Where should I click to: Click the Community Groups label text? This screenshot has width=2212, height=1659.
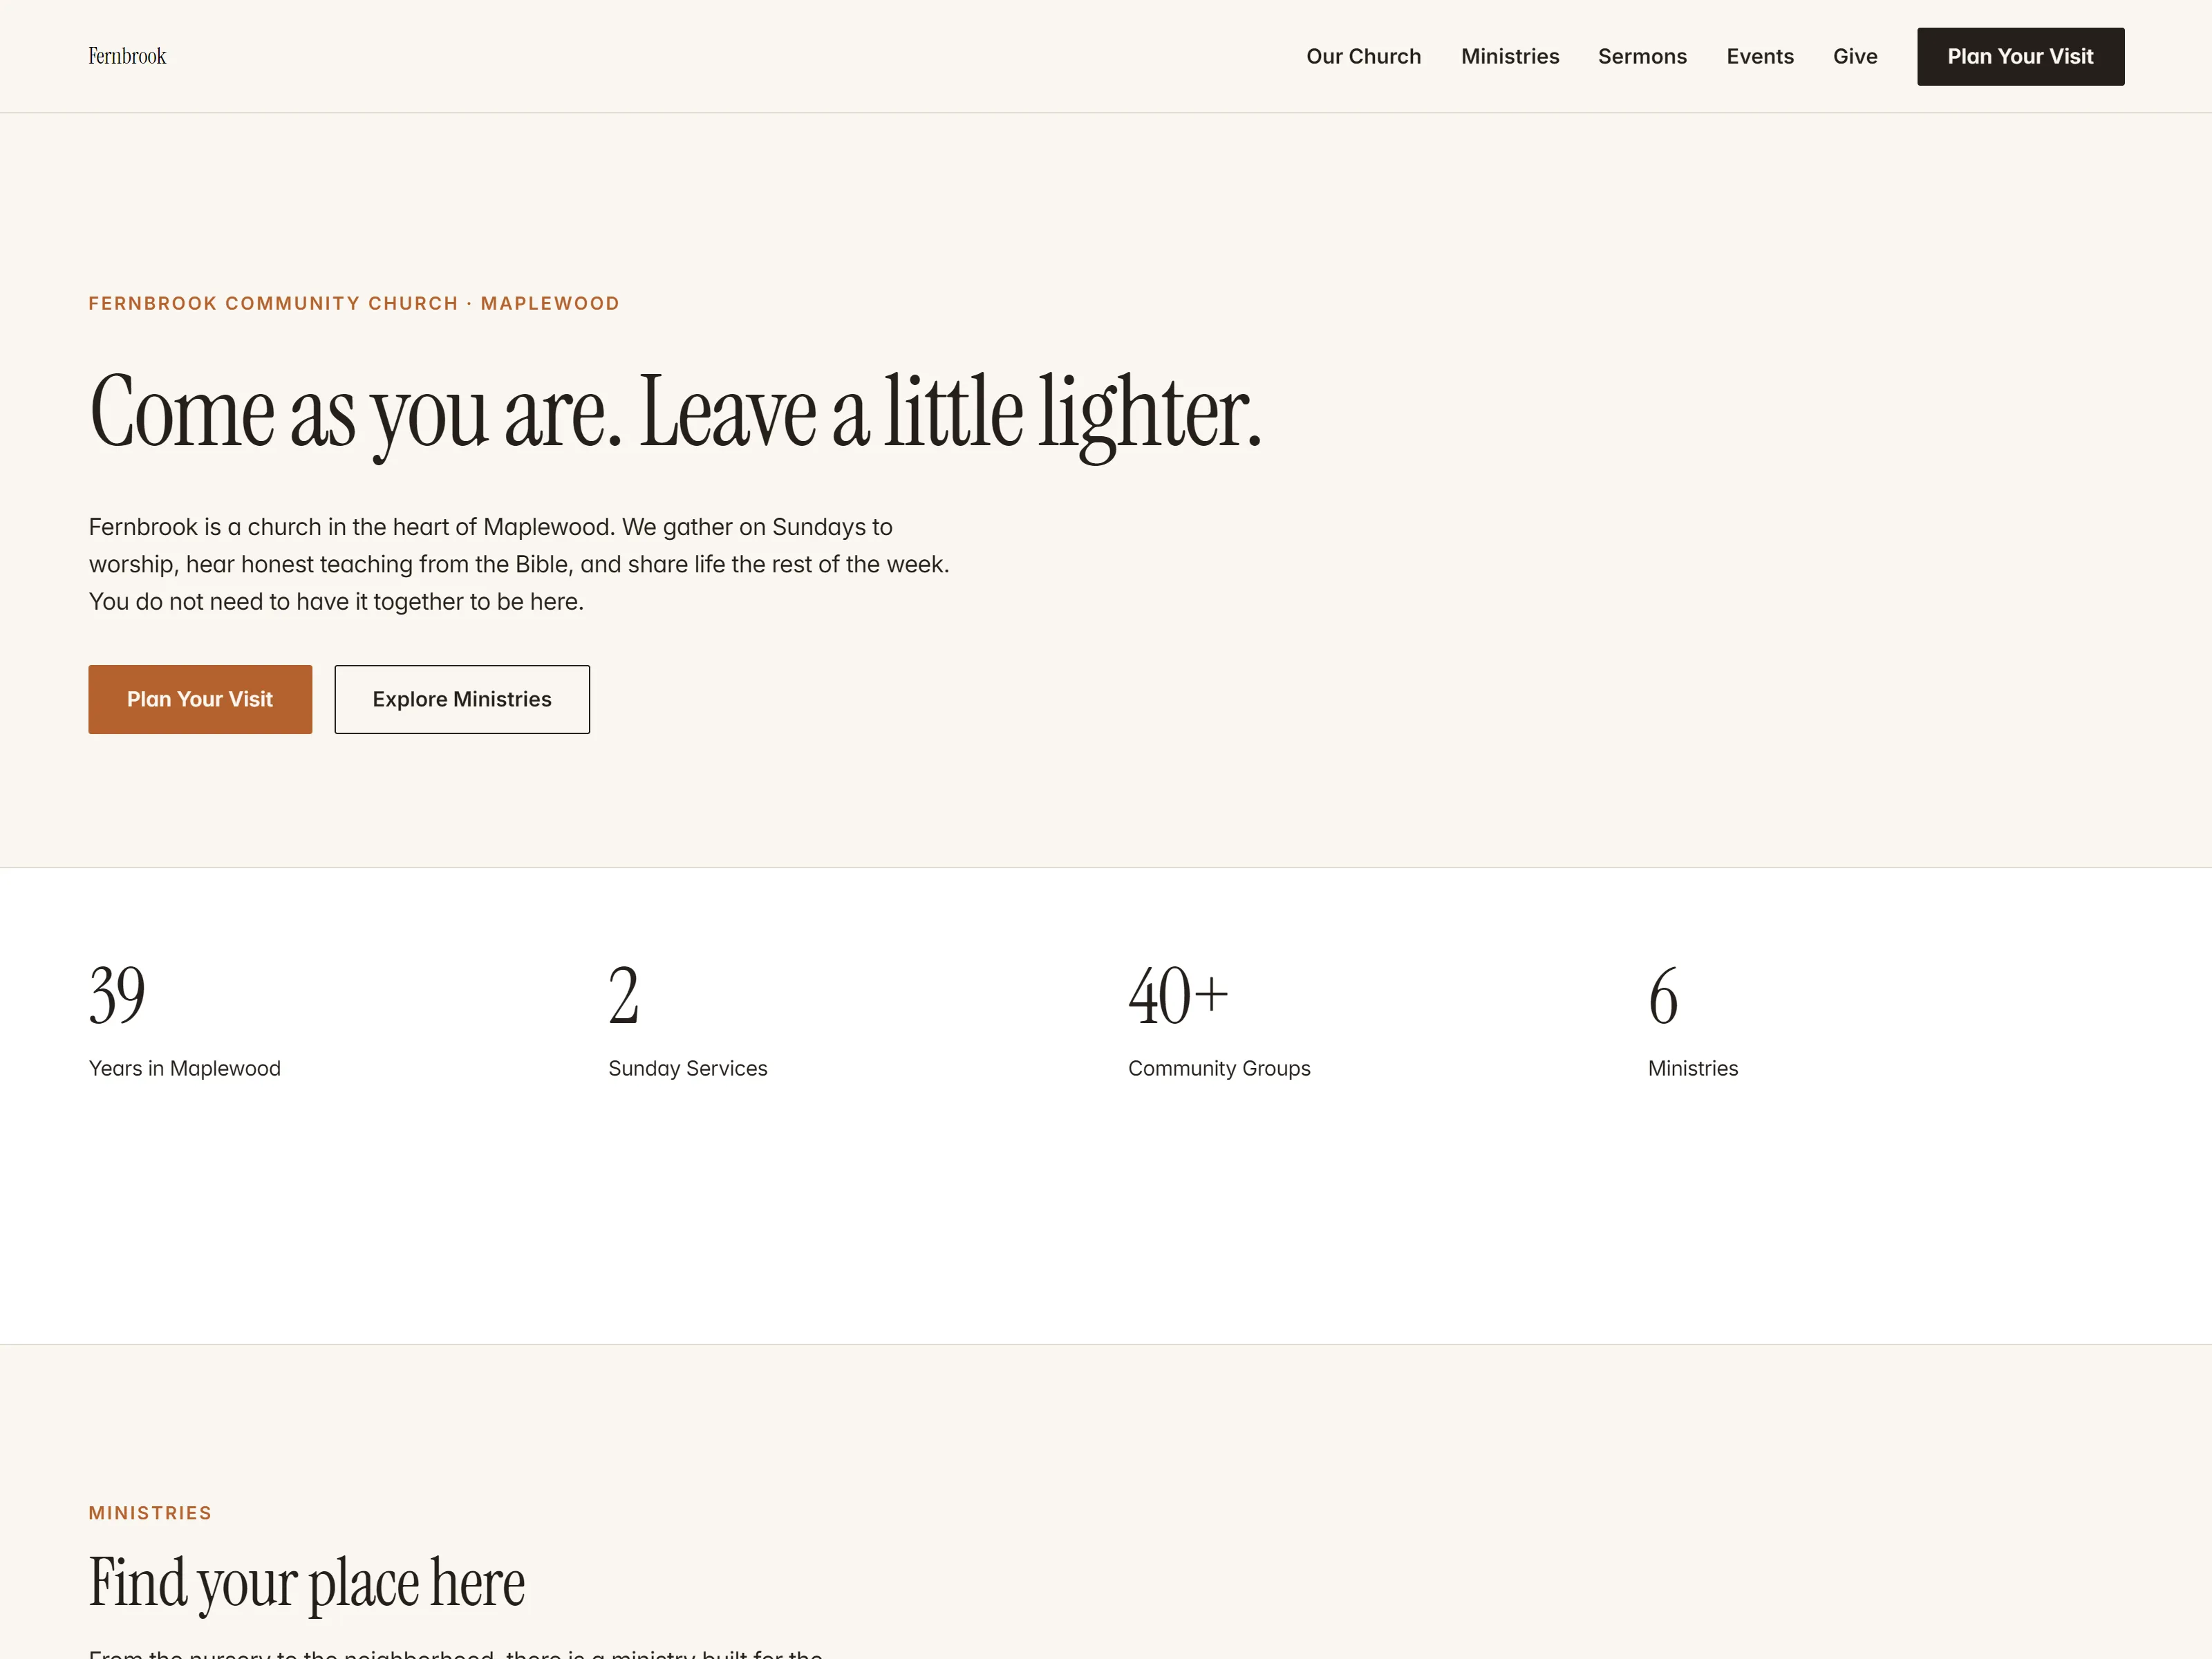coord(1219,1068)
